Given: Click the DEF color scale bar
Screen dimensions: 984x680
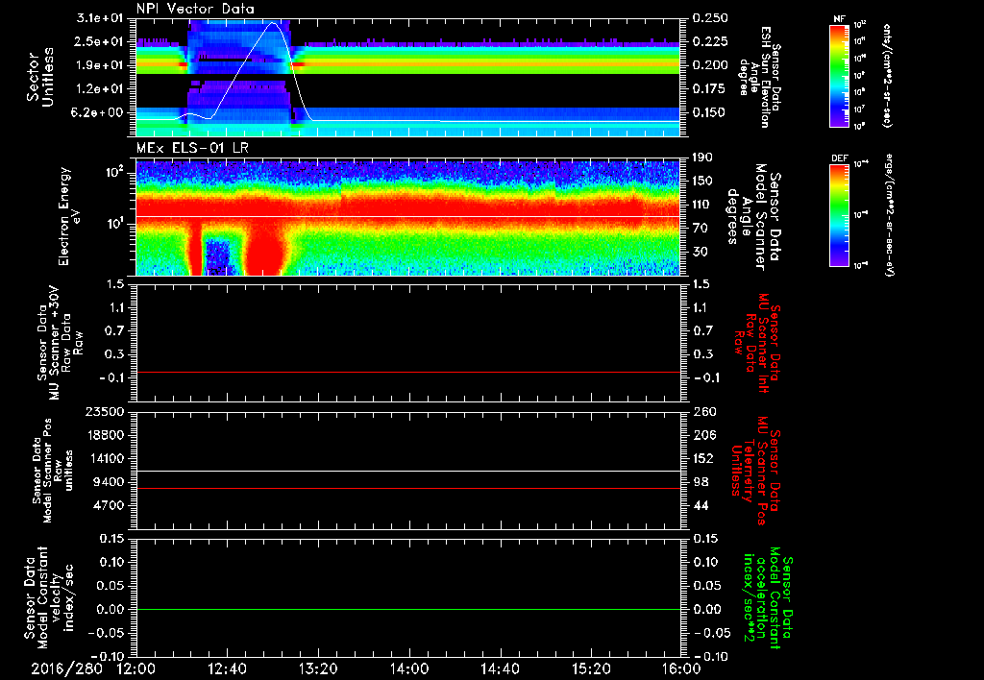Looking at the screenshot, I should coord(840,216).
